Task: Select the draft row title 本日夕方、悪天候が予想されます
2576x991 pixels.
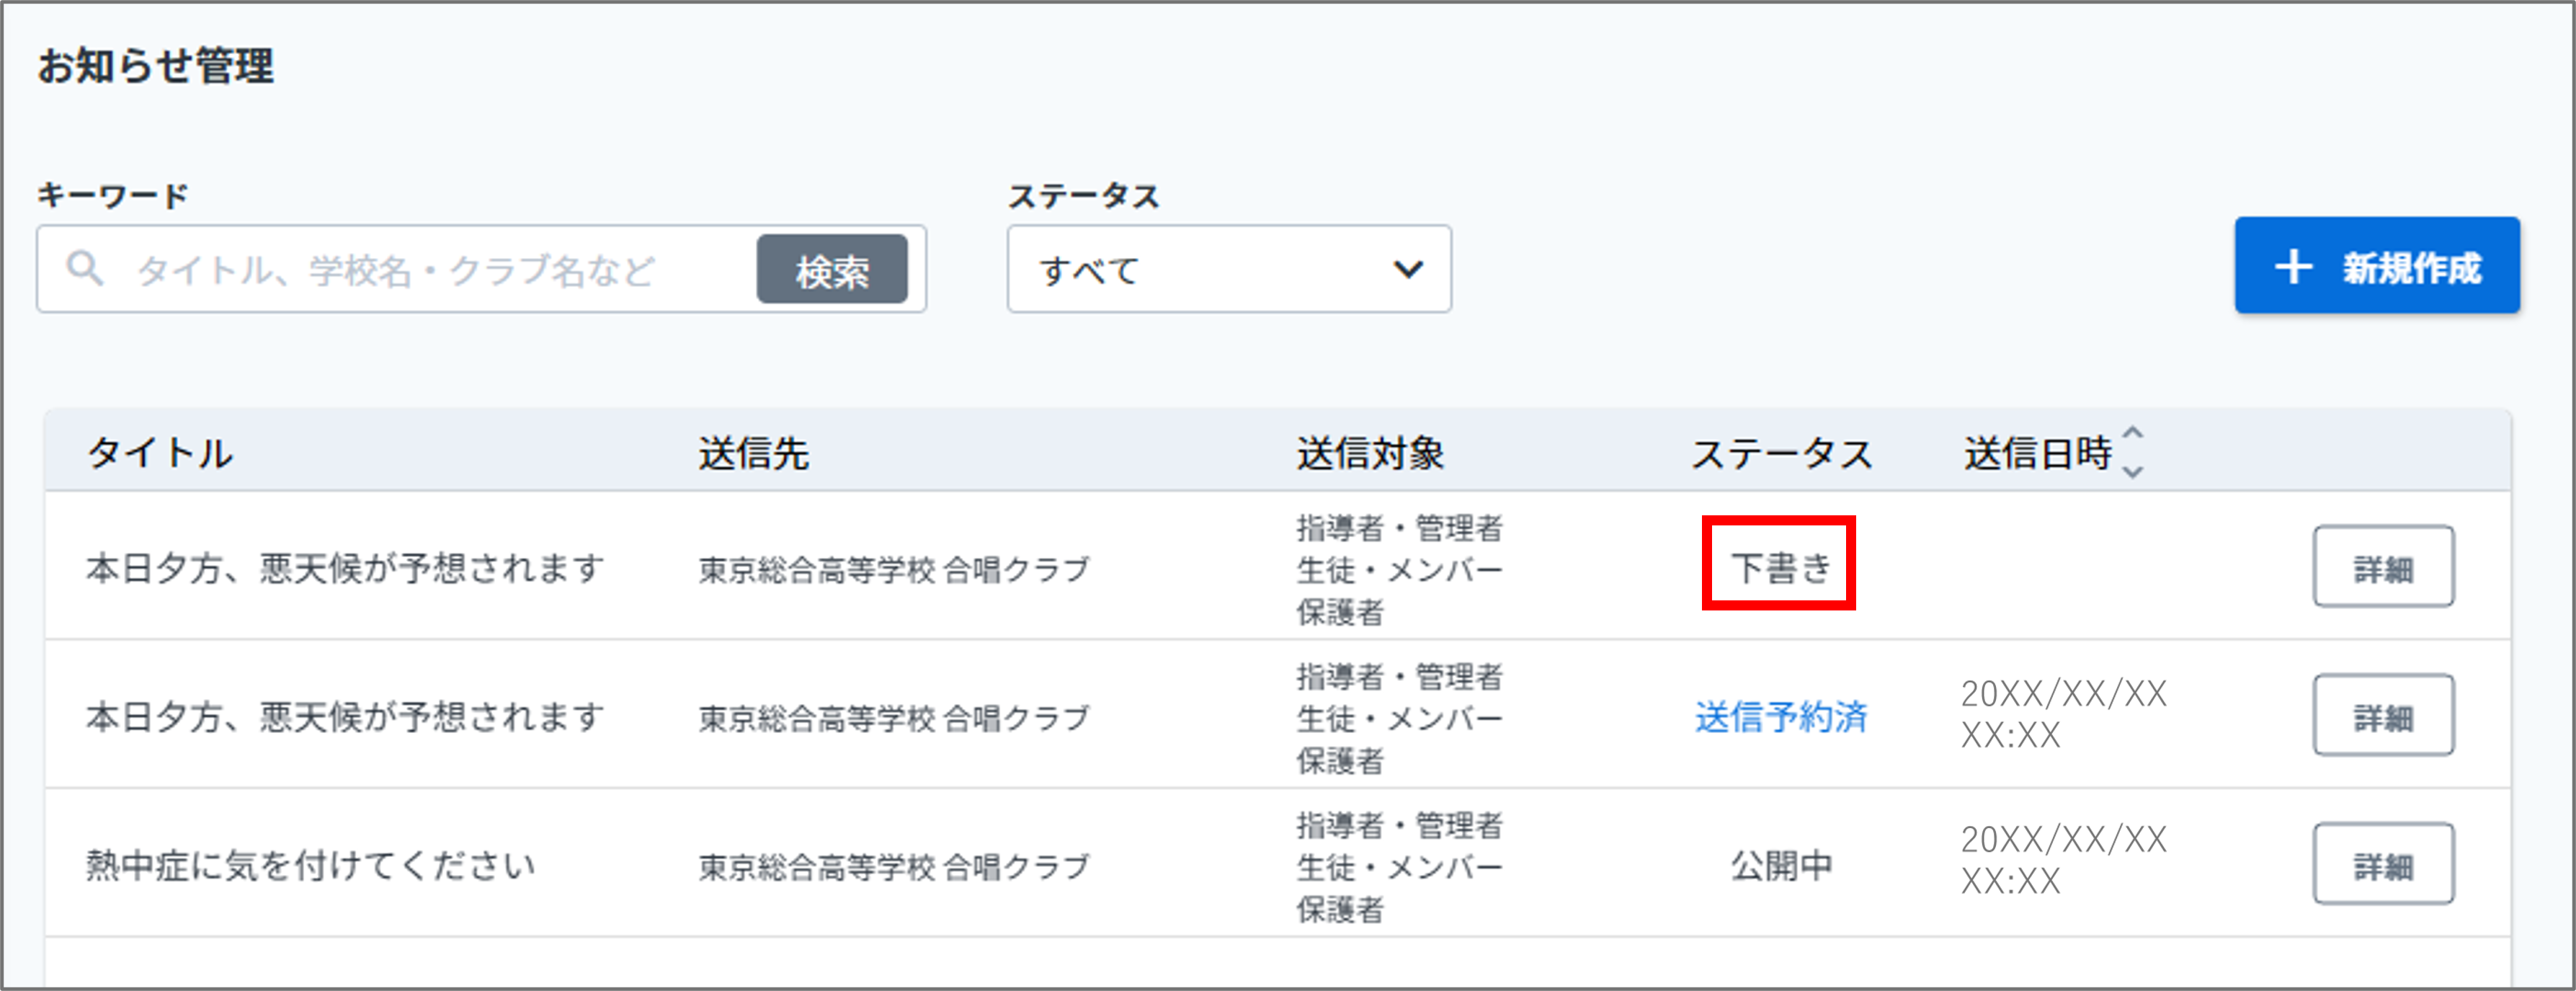Action: tap(345, 568)
